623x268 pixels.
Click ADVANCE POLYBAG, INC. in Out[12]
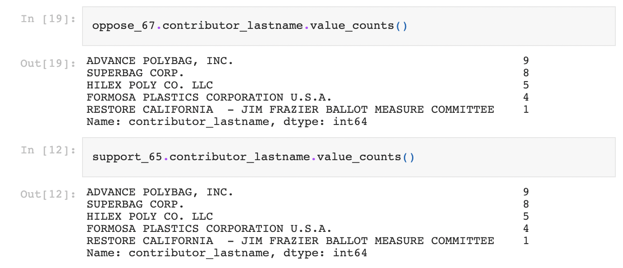[160, 192]
